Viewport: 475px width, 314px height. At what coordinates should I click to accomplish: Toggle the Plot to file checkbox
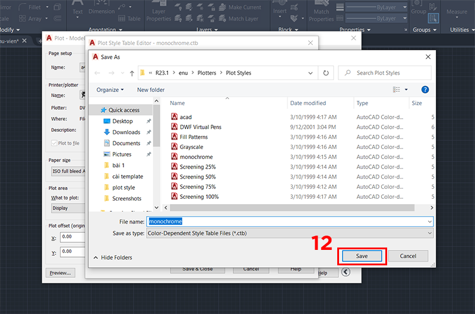54,143
